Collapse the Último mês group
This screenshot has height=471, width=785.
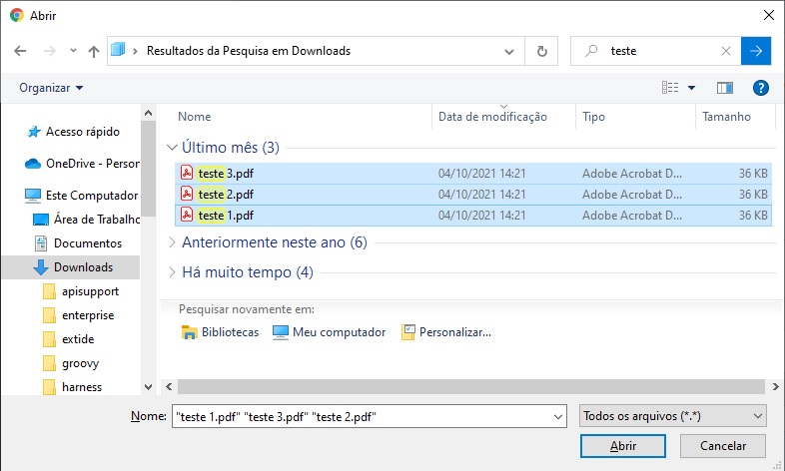(172, 148)
